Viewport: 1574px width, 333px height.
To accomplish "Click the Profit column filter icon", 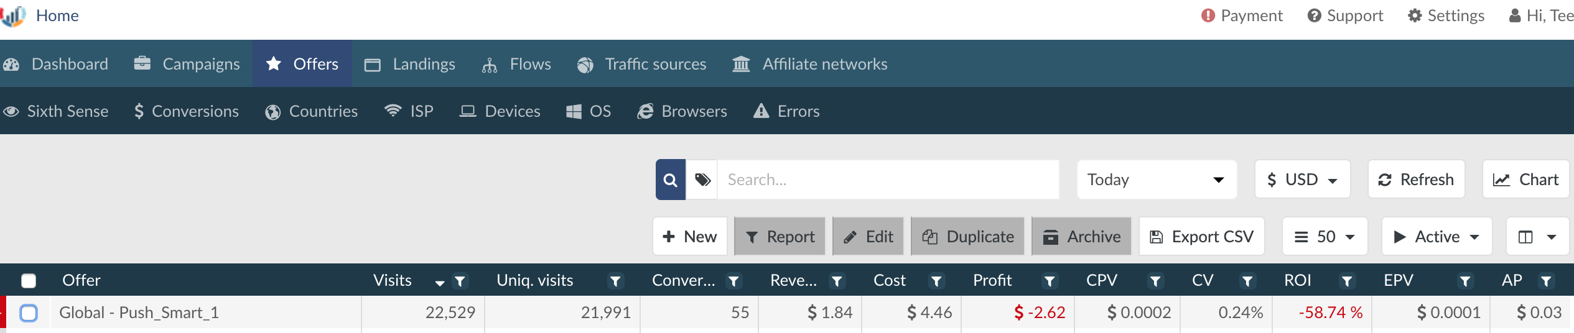I will point(1049,281).
